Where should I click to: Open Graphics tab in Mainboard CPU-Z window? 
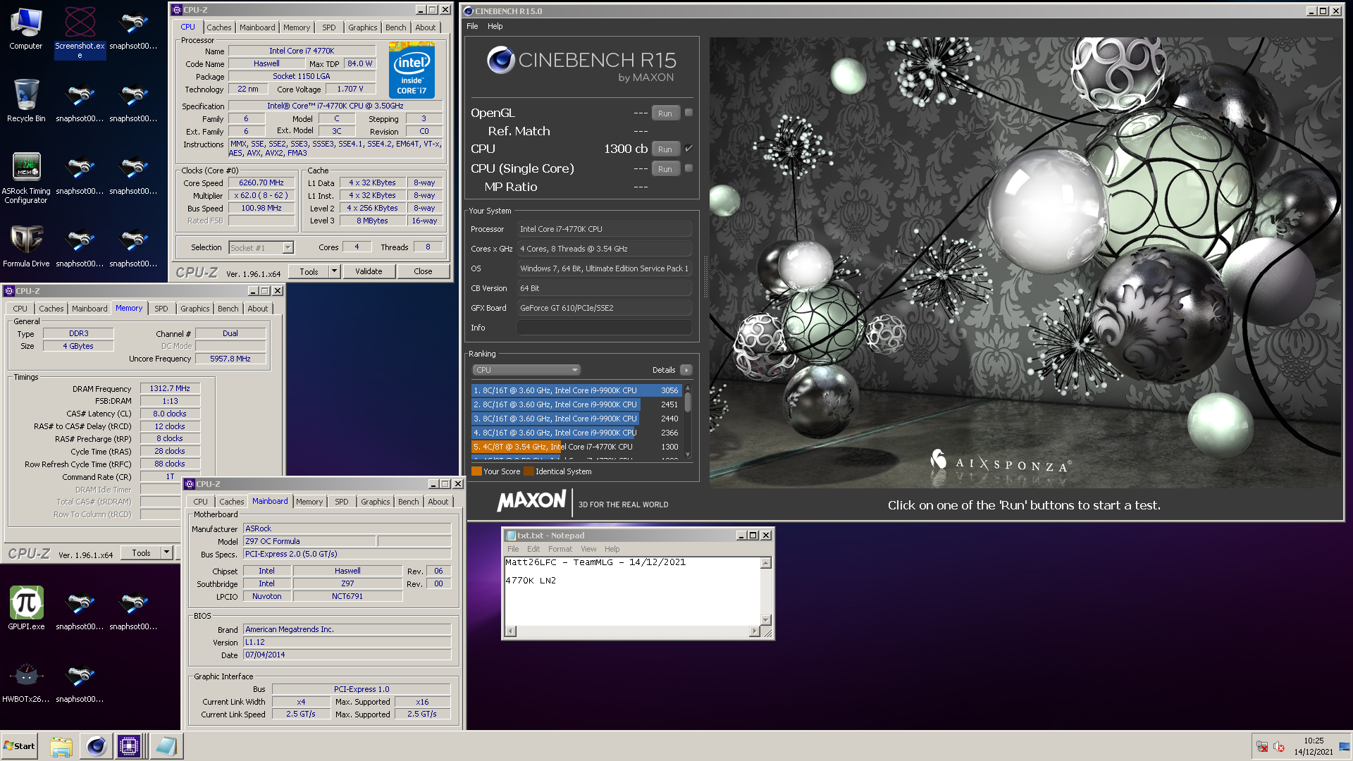(x=375, y=502)
